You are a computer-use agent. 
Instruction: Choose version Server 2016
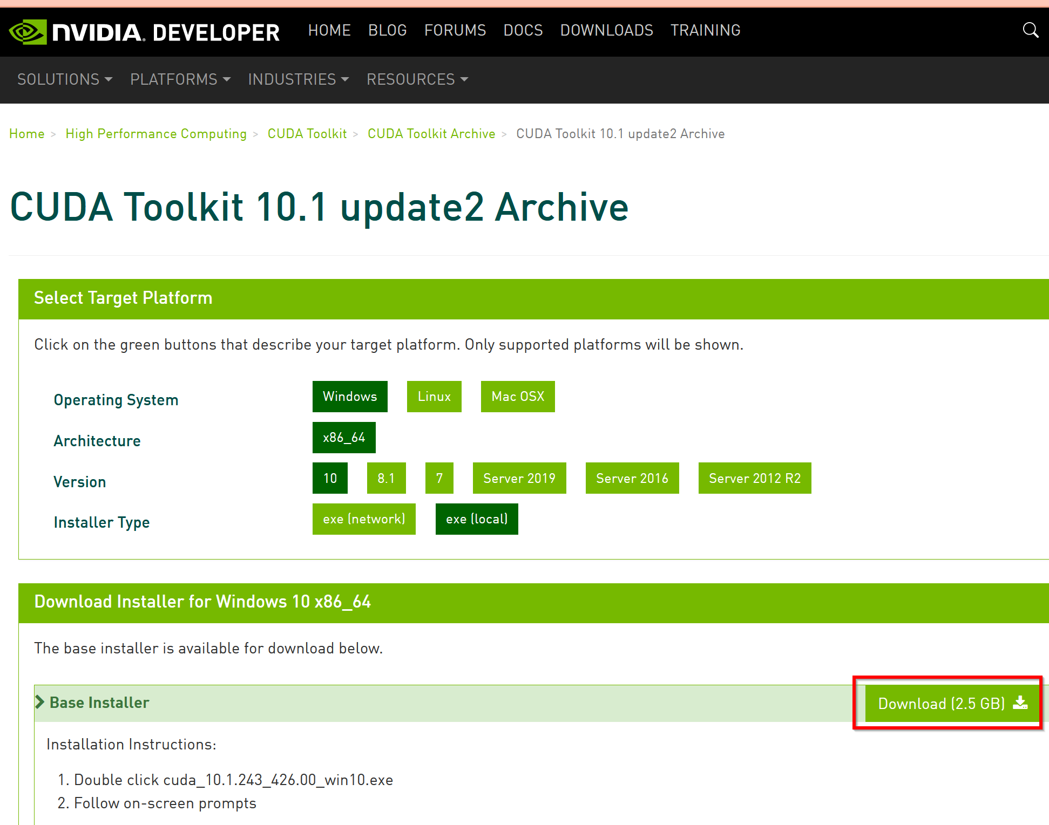coord(632,478)
